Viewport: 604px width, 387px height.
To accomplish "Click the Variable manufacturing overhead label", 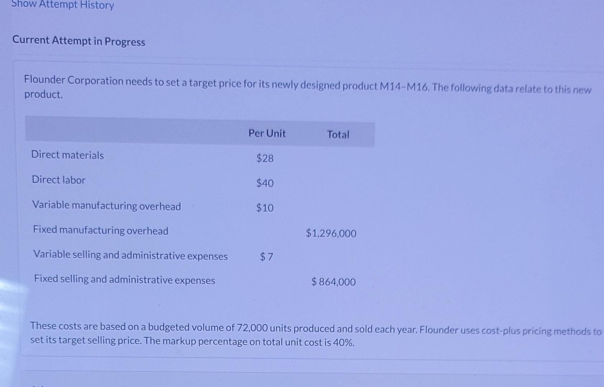I will pos(107,205).
